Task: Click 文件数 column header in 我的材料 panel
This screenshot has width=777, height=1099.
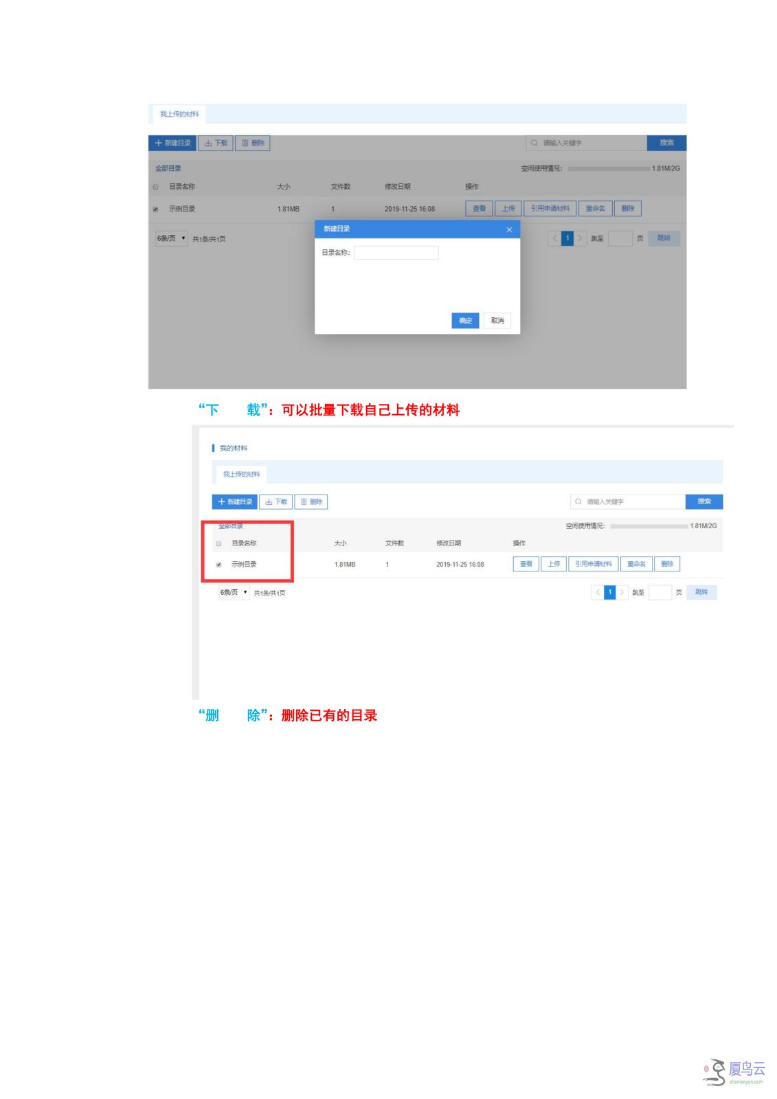Action: click(395, 543)
